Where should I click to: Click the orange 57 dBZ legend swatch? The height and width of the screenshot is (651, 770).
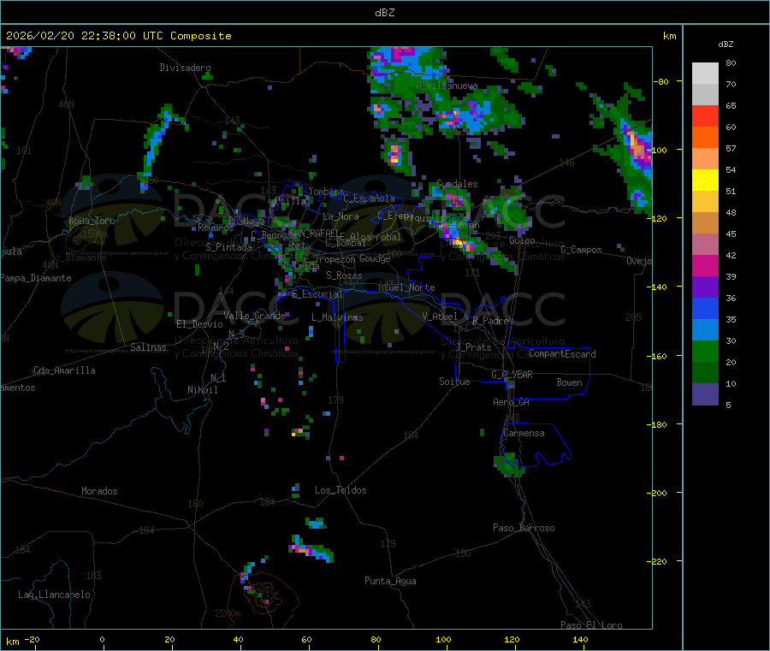(x=705, y=138)
